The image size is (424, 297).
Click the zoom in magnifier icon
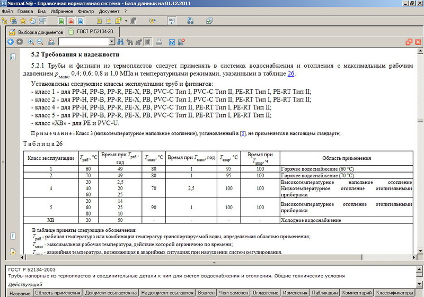[x=31, y=42]
